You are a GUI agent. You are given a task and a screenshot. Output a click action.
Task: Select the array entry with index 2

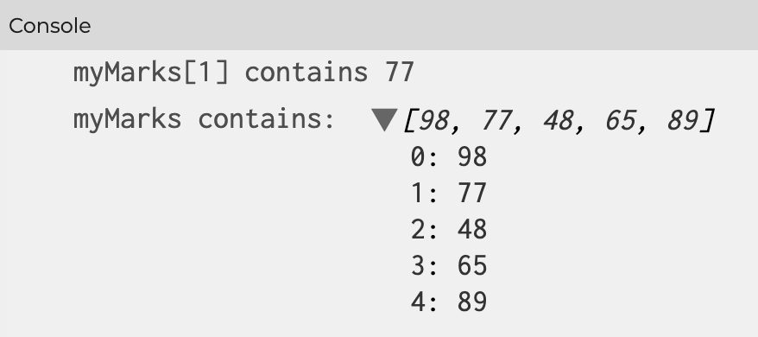[449, 229]
